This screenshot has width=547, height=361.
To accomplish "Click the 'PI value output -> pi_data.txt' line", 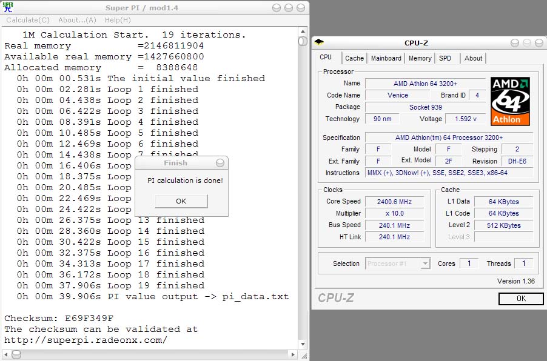I will tap(153, 297).
